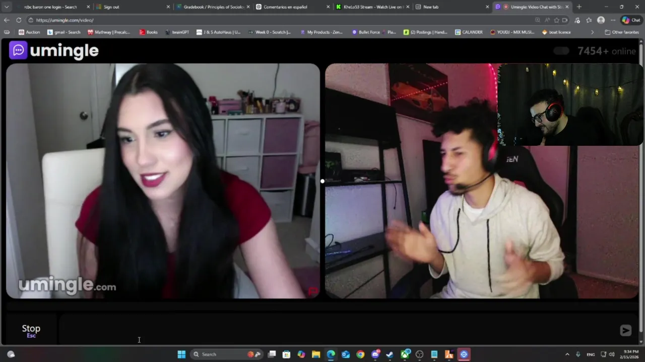Open the volume control in system tray
Screen dimensions: 645x362
pos(612,354)
